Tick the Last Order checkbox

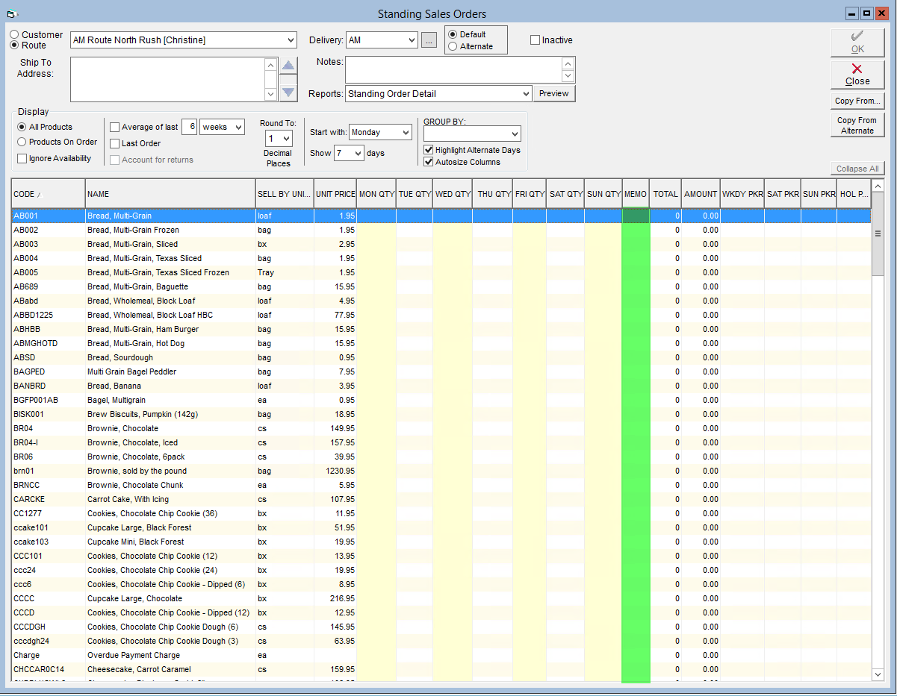(114, 143)
